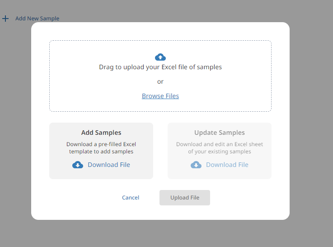333x247 pixels.
Task: Click the cloud upload icon in drop zone
Action: coord(160,57)
